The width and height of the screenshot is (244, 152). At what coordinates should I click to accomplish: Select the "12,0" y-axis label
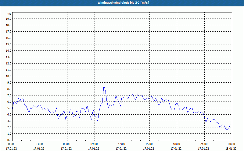9,64
